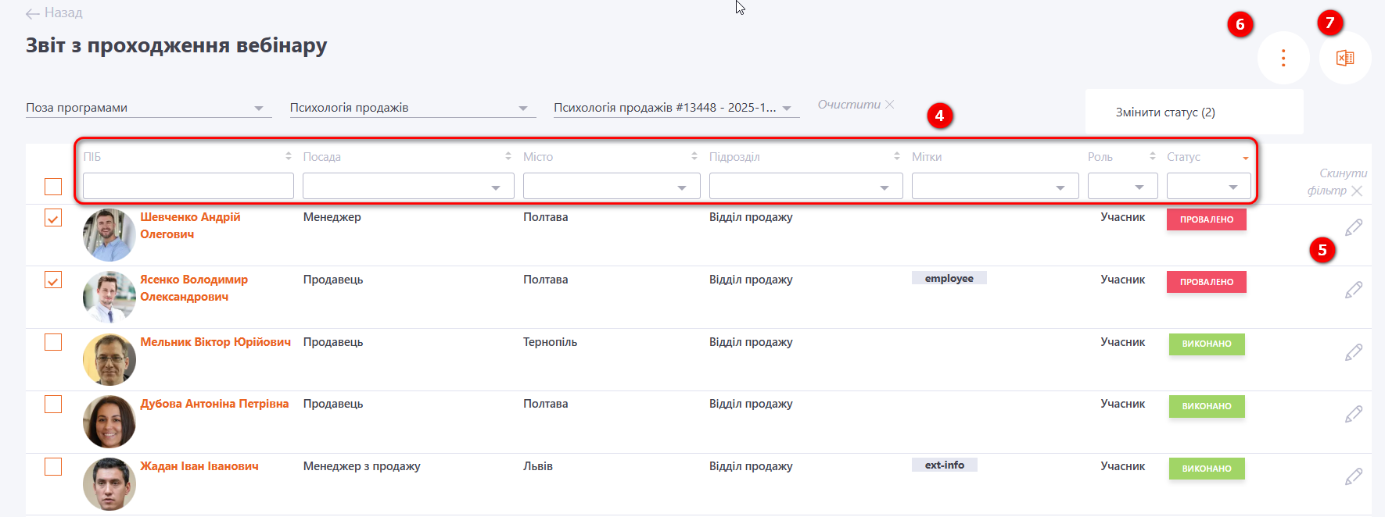Click edit pencil for Дубова Антоніна
Viewport: 1385px width, 517px height.
pyautogui.click(x=1353, y=414)
